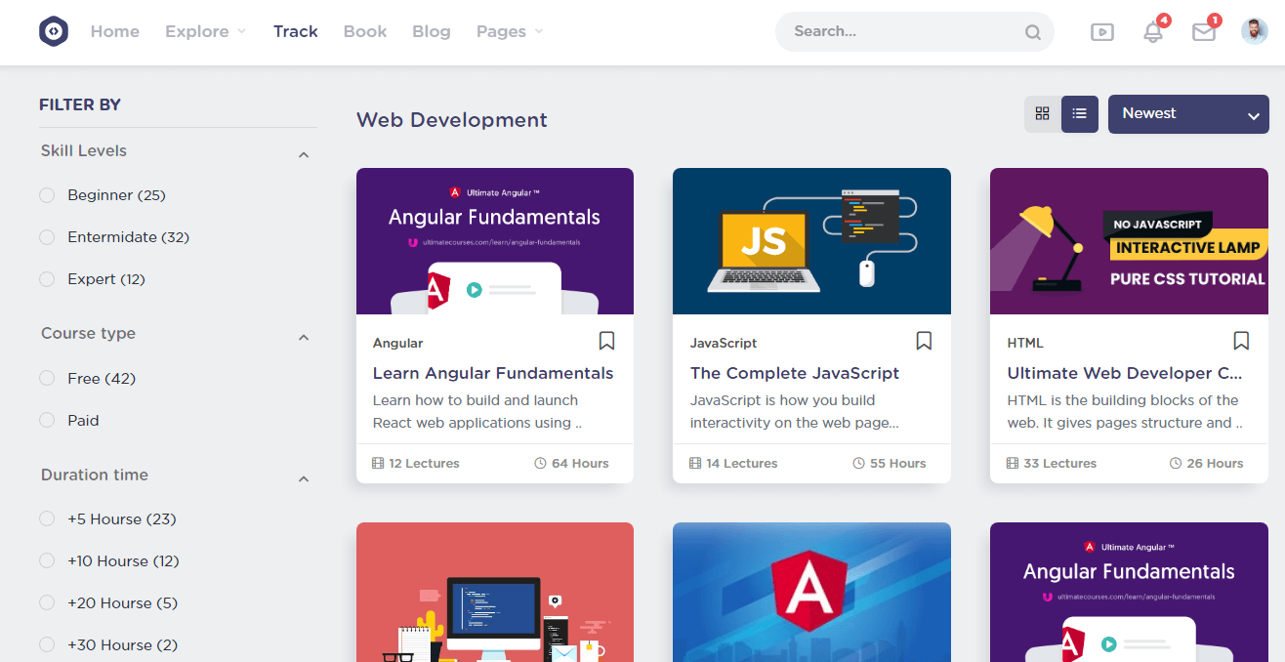
Task: Open the notifications bell icon
Action: 1153,32
